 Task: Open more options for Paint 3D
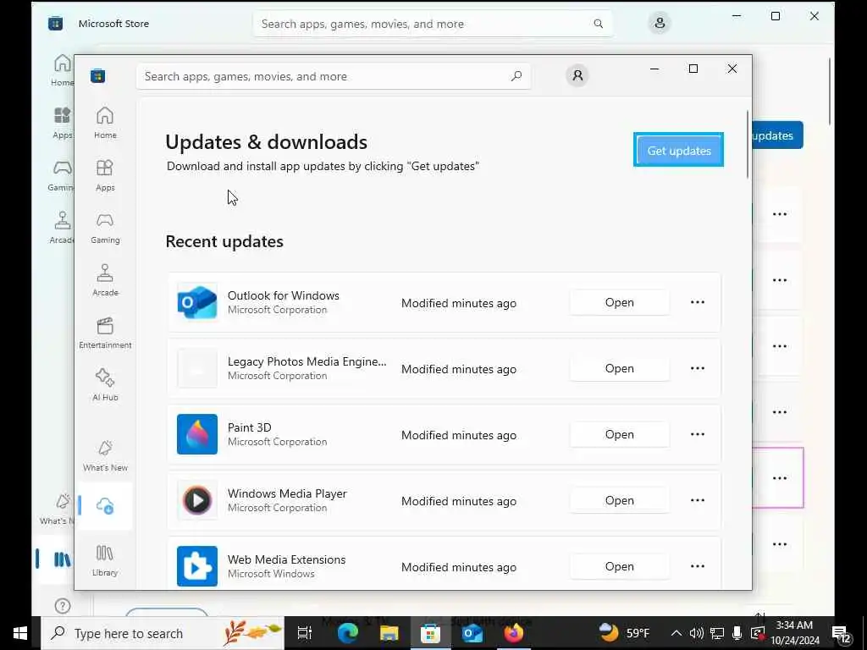pyautogui.click(x=698, y=434)
